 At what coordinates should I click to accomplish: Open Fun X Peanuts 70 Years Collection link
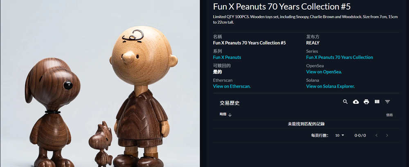339,57
